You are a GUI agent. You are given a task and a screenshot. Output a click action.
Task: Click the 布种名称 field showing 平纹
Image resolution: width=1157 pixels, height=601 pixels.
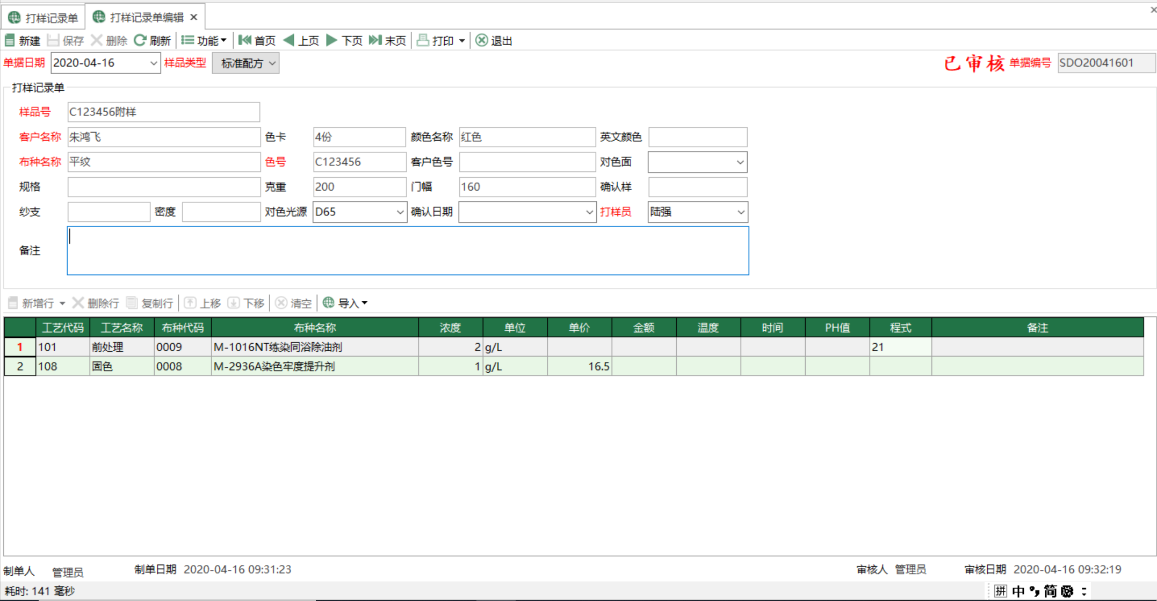(x=163, y=162)
